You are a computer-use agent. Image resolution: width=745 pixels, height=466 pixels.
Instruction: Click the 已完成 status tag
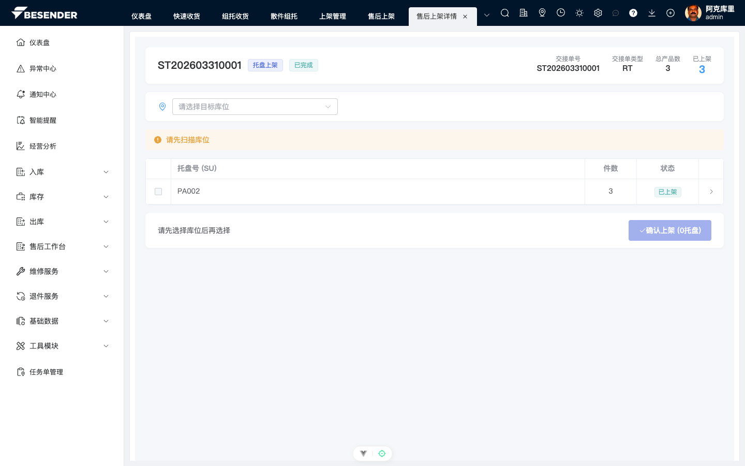[304, 65]
